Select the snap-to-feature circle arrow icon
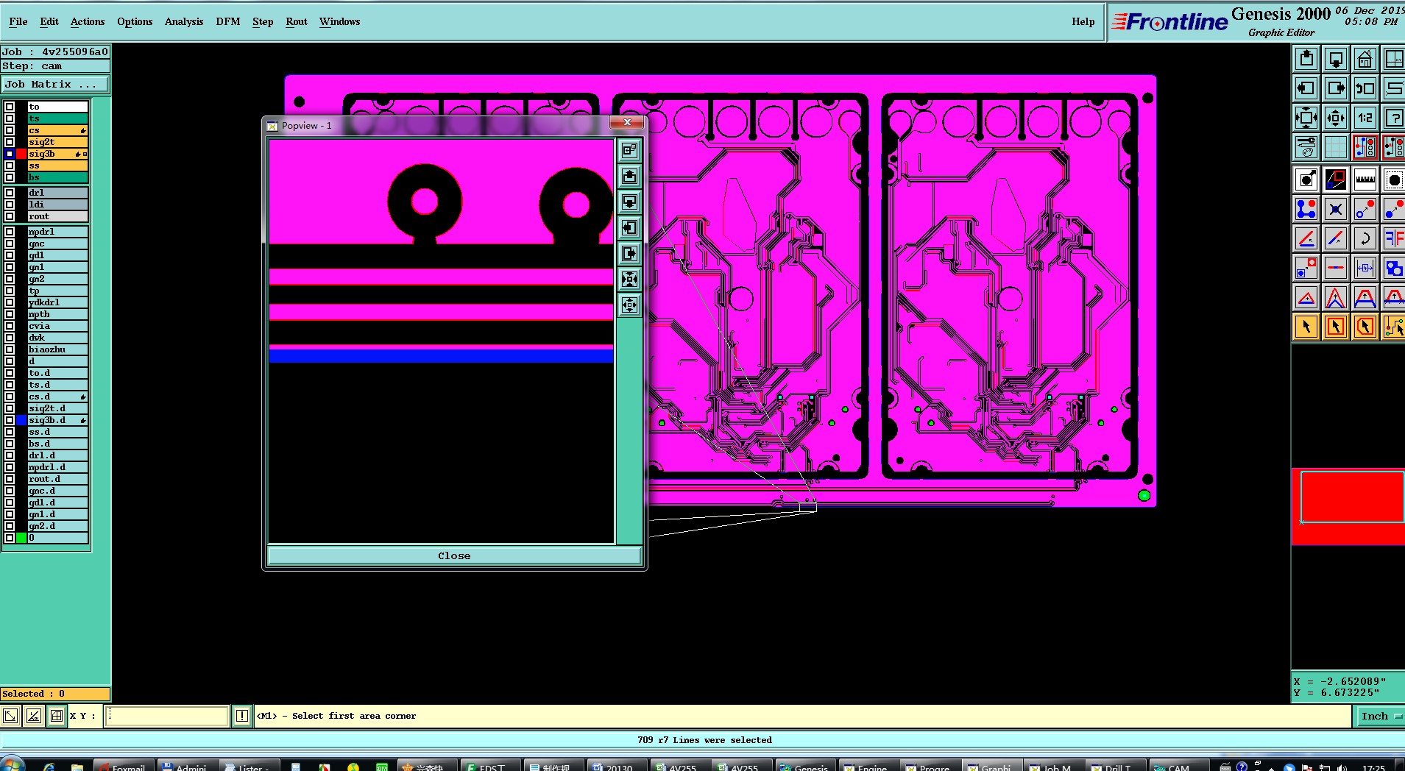Screen dimensions: 1405x771 1306,180
